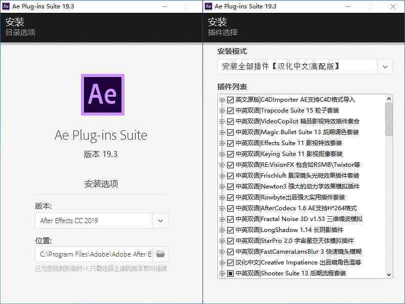This screenshot has height=304, width=405.
Task: Select the C4DImporter AE支持C4D格式导入 row
Action: click(x=295, y=100)
